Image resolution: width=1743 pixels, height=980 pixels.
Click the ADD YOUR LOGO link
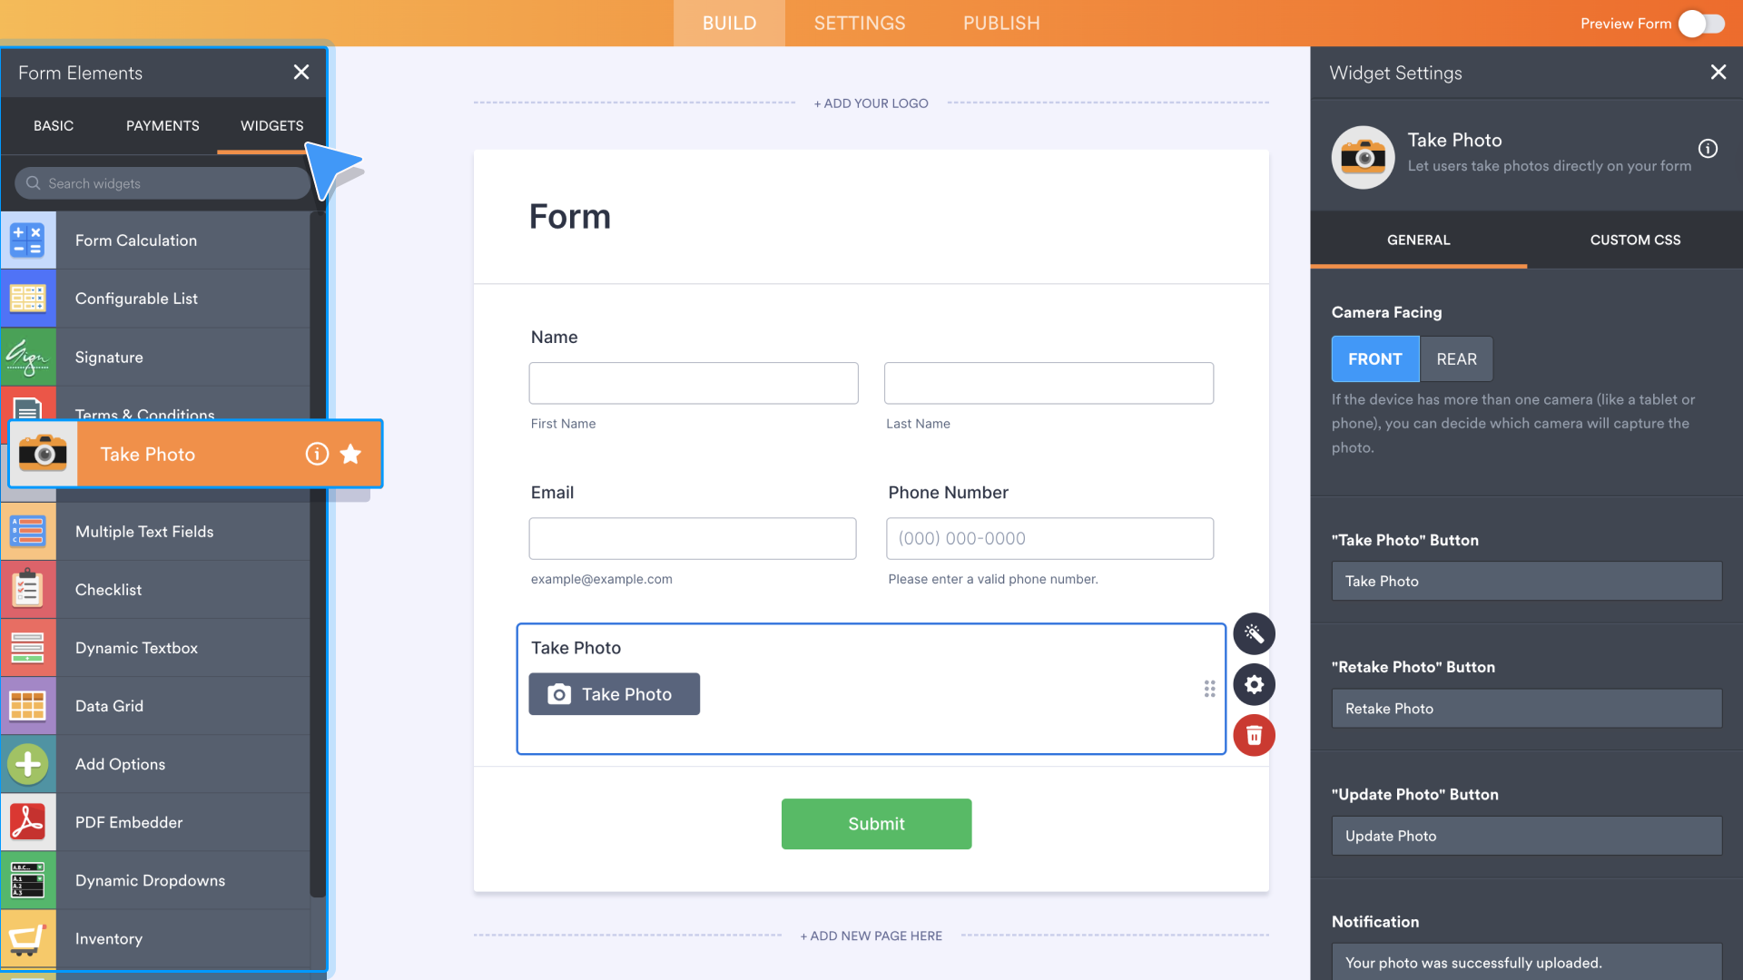point(871,103)
